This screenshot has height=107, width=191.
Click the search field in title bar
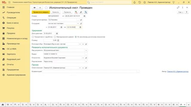[109, 2]
